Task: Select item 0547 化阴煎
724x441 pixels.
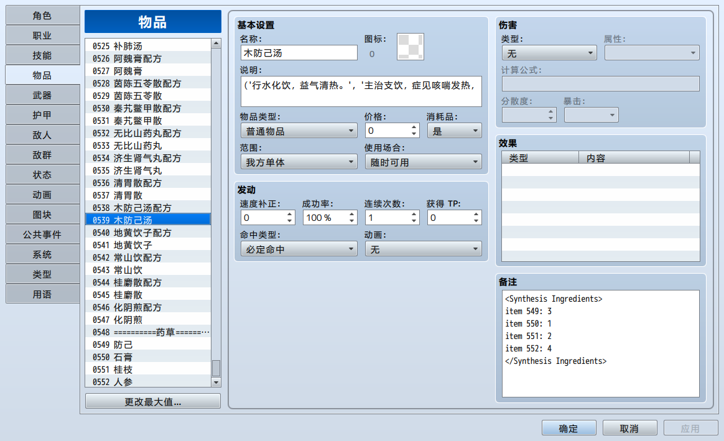Action: [x=148, y=320]
